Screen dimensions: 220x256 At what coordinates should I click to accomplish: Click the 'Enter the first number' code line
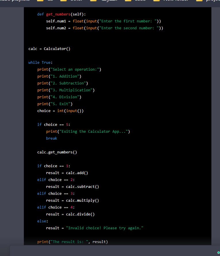(x=103, y=21)
